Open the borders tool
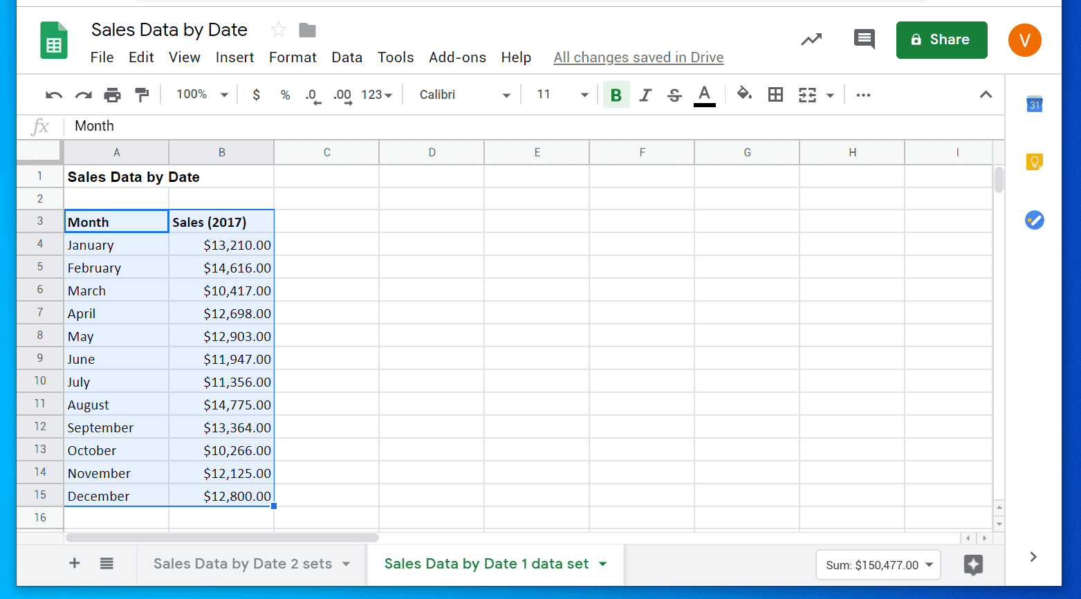1081x599 pixels. point(775,95)
